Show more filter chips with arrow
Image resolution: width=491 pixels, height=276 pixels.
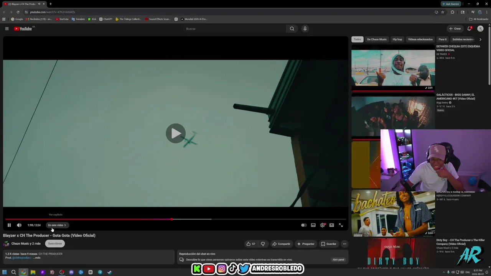[480, 39]
